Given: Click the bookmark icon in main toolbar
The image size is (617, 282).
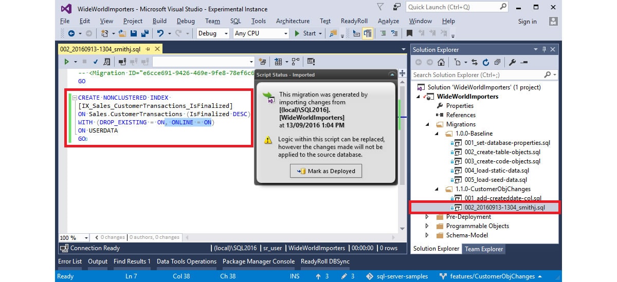Looking at the screenshot, I should [x=409, y=33].
